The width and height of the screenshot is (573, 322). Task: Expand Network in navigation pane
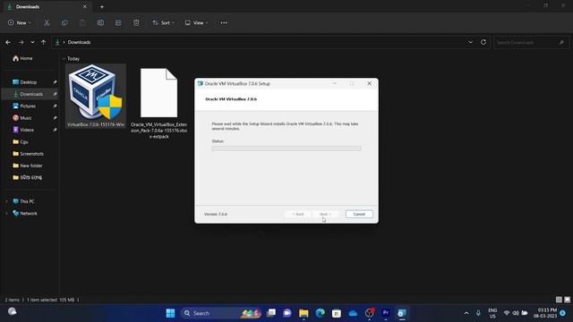tap(6, 214)
